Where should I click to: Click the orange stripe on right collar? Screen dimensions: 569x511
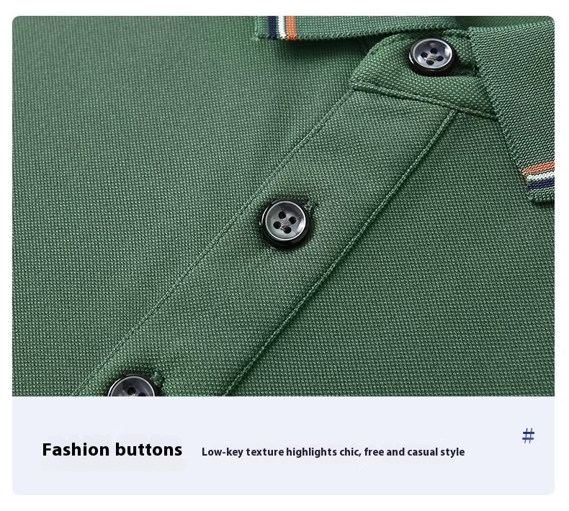point(537,168)
